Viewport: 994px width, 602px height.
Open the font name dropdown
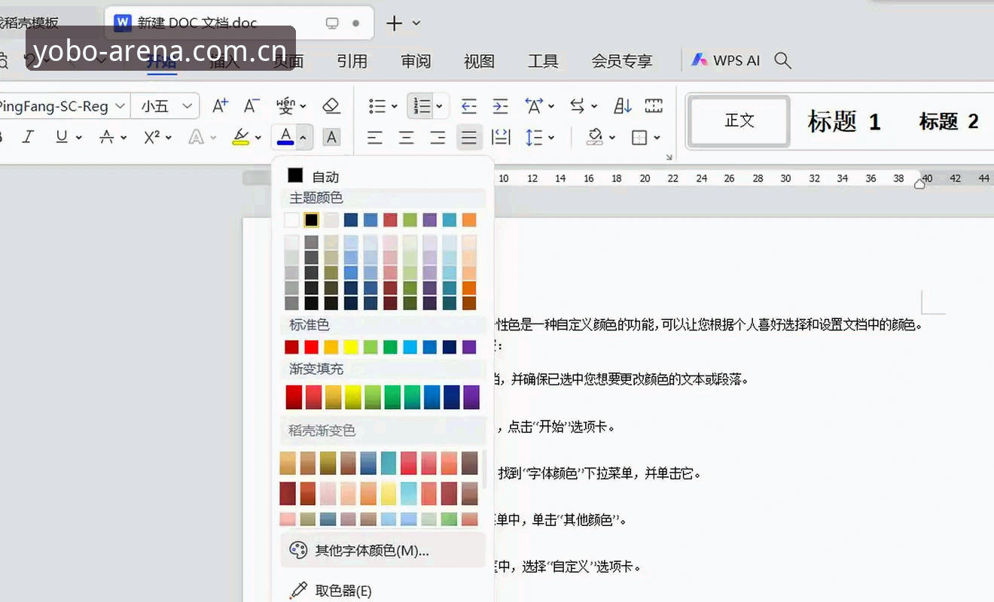(x=120, y=107)
